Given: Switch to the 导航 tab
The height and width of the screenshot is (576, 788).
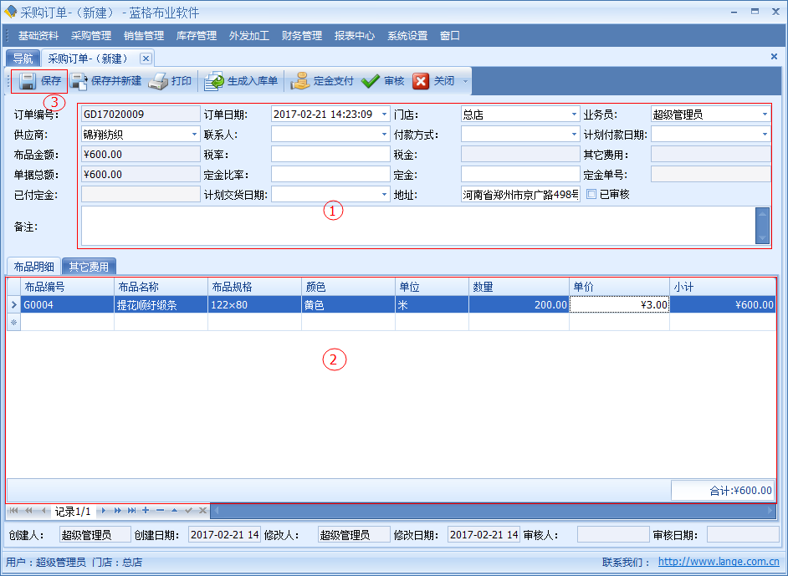Looking at the screenshot, I should coord(23,59).
